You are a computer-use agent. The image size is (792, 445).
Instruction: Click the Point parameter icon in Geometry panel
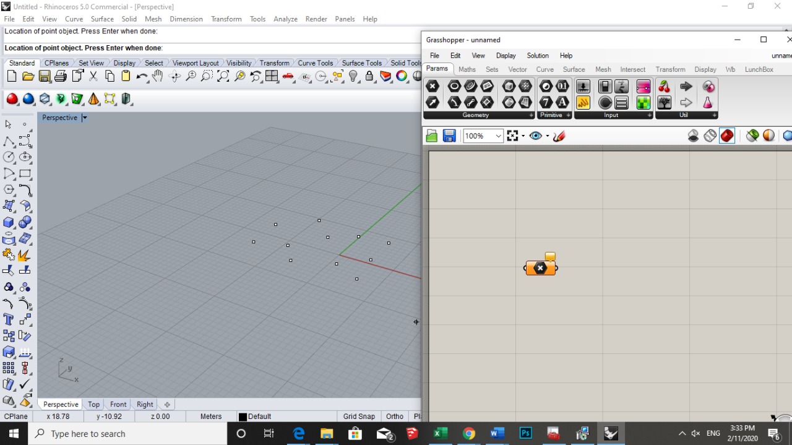[433, 87]
